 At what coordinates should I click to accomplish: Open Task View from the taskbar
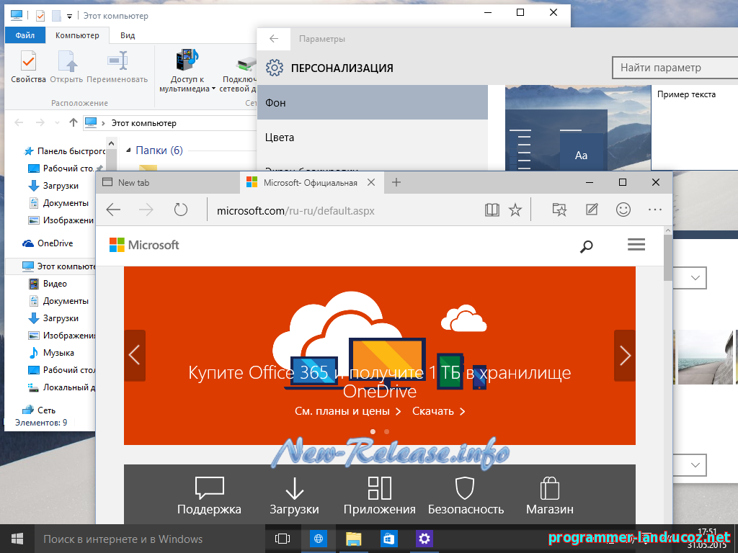[x=283, y=539]
